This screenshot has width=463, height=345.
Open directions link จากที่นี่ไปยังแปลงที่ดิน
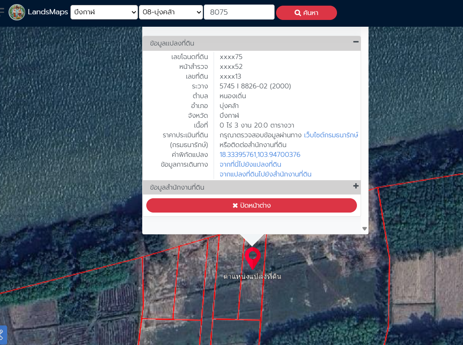click(x=250, y=164)
